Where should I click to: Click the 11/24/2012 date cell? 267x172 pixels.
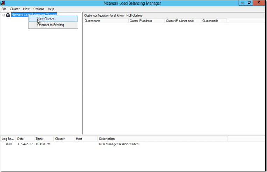pos(25,144)
